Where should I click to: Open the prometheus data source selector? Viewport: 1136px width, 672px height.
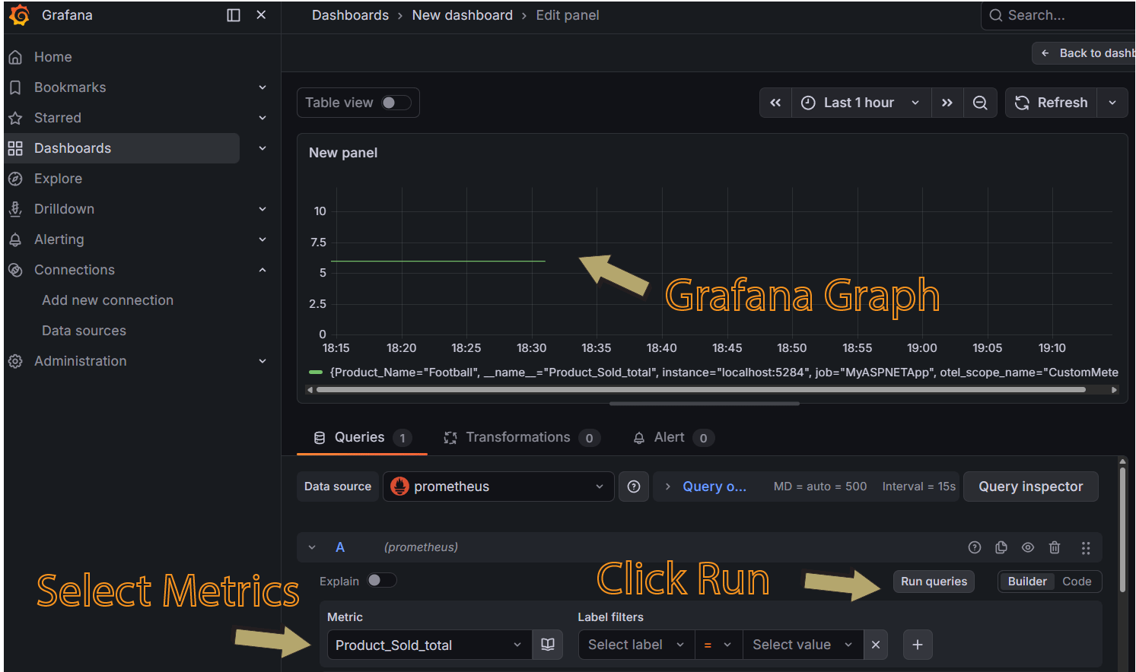[x=498, y=486]
